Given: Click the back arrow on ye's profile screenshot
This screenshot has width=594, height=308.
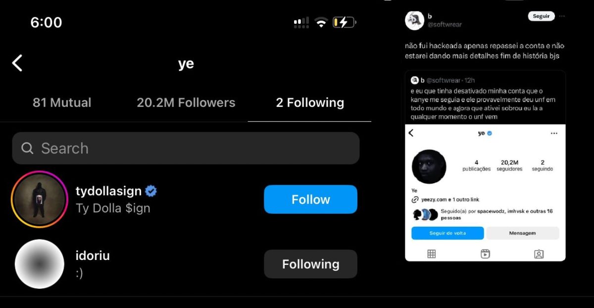Looking at the screenshot, I should click(x=410, y=133).
